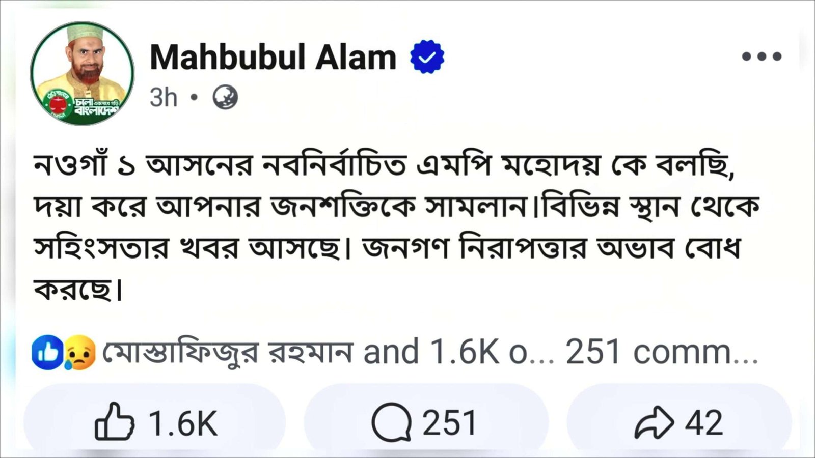Click reactor name মোস্তাফিজুর রহমান
Image resolution: width=815 pixels, height=458 pixels.
point(228,352)
